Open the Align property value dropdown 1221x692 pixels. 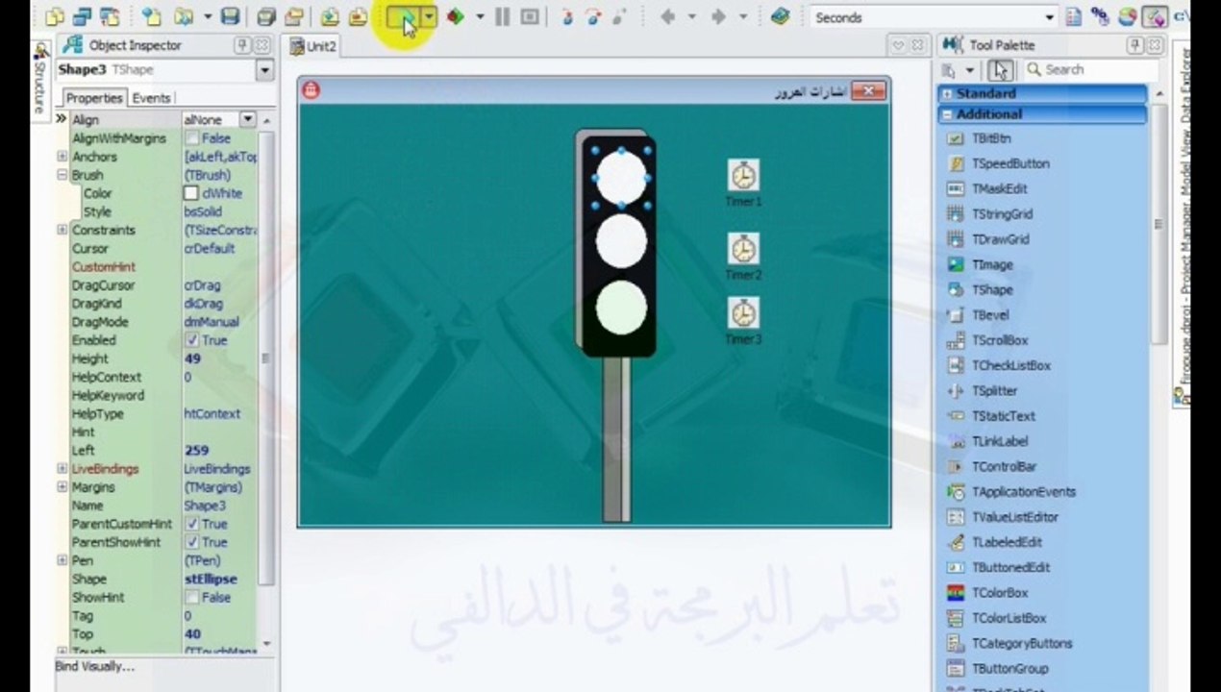coord(247,119)
